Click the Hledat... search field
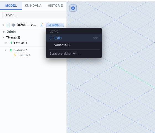This screenshot has height=133, width=155. pyautogui.click(x=34, y=15)
